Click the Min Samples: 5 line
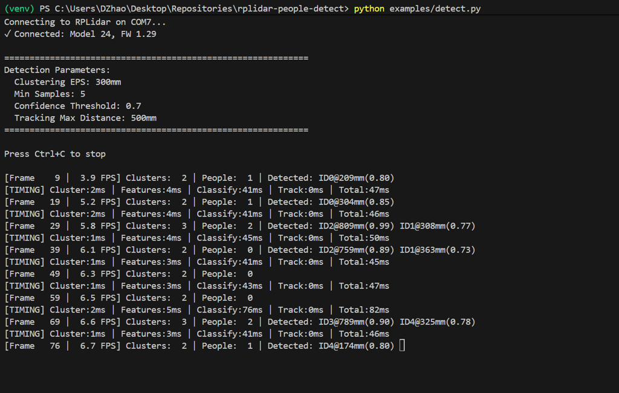This screenshot has width=619, height=393. click(50, 94)
